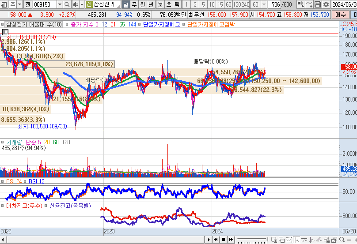Toggle the 대차잔고(주수) indicator marker
The height and width of the screenshot is (244, 357).
tap(3, 206)
